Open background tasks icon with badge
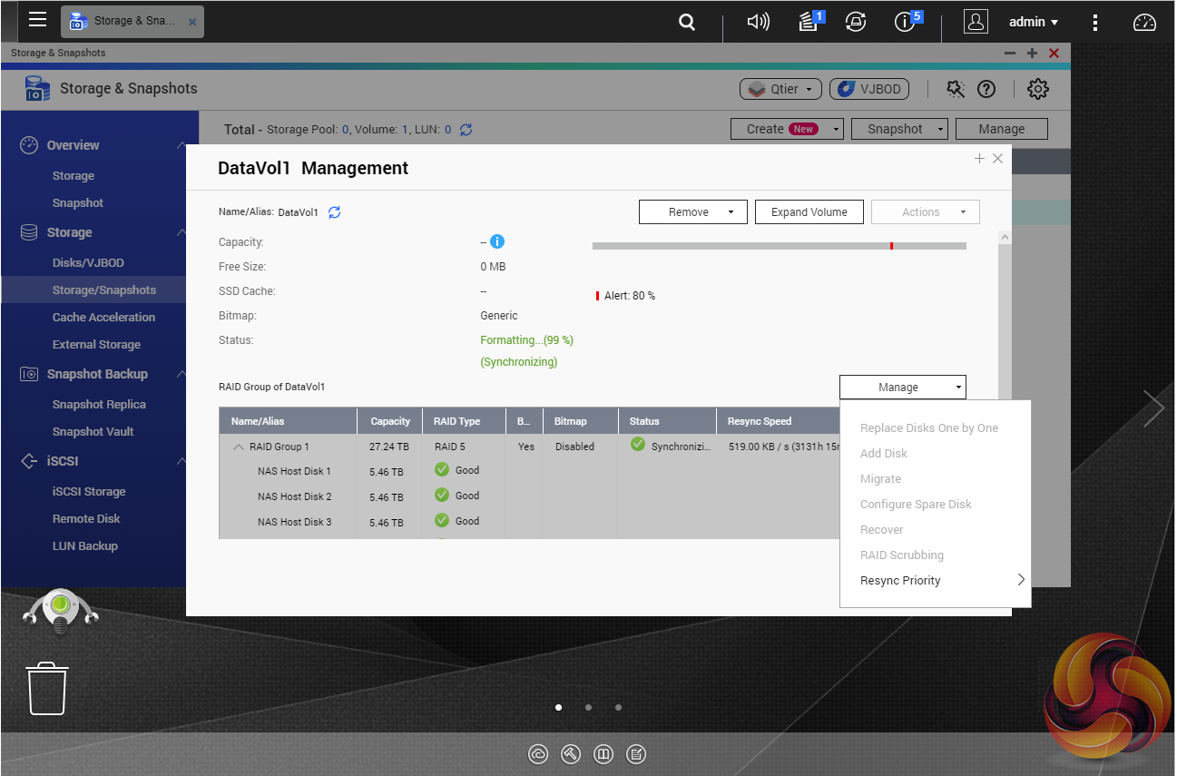The image size is (1177, 776). click(x=809, y=22)
